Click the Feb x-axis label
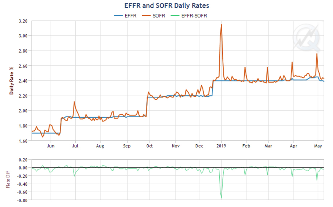Screen dimensions: 333x207 coord(246,146)
